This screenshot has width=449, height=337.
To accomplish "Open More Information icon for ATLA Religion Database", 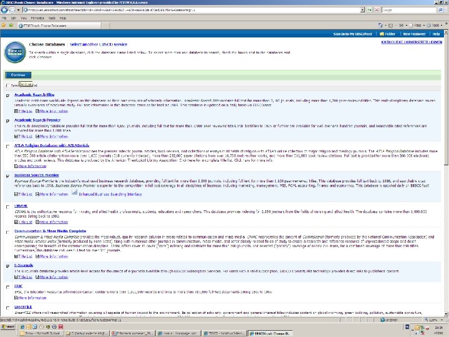I will coord(16,166).
